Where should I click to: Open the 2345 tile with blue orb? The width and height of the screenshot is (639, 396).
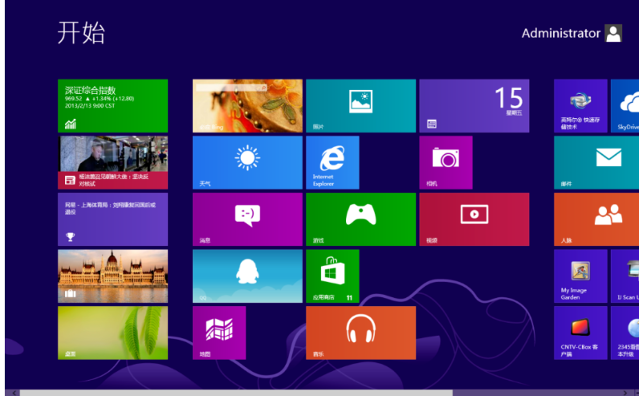pyautogui.click(x=625, y=333)
